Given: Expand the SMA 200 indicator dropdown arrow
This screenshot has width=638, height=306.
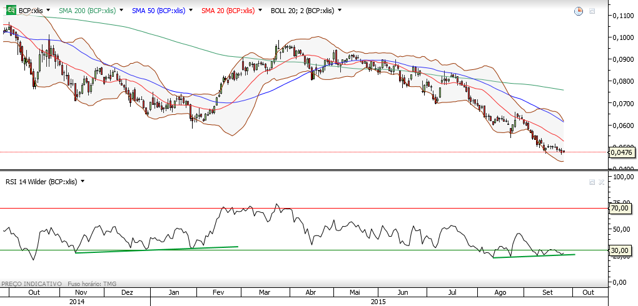Looking at the screenshot, I should click(x=121, y=10).
